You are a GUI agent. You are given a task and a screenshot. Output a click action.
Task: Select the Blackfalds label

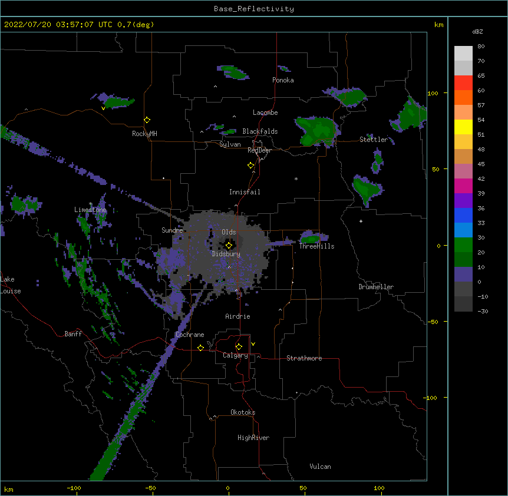260,131
